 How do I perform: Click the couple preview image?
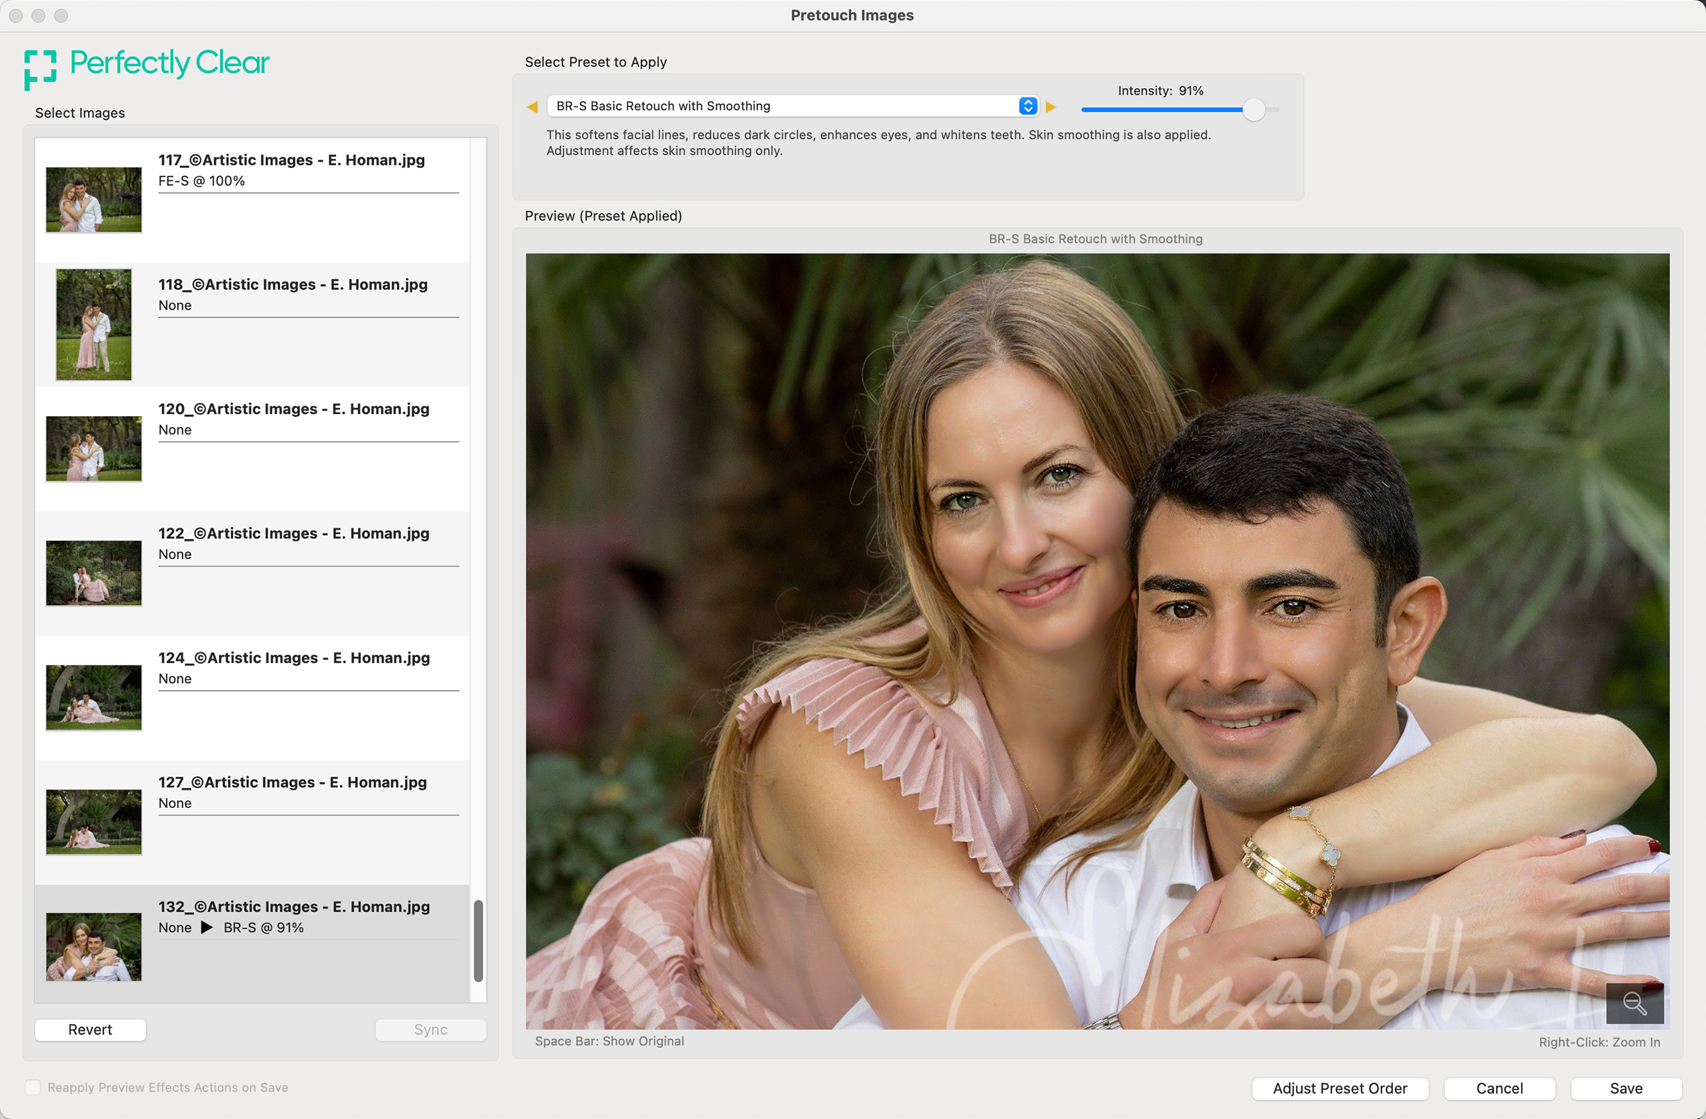[1096, 641]
